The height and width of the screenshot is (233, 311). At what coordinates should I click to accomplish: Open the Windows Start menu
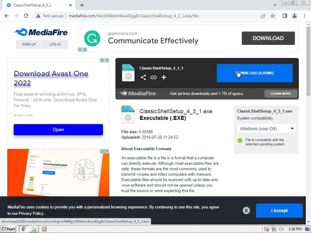[8, 229]
